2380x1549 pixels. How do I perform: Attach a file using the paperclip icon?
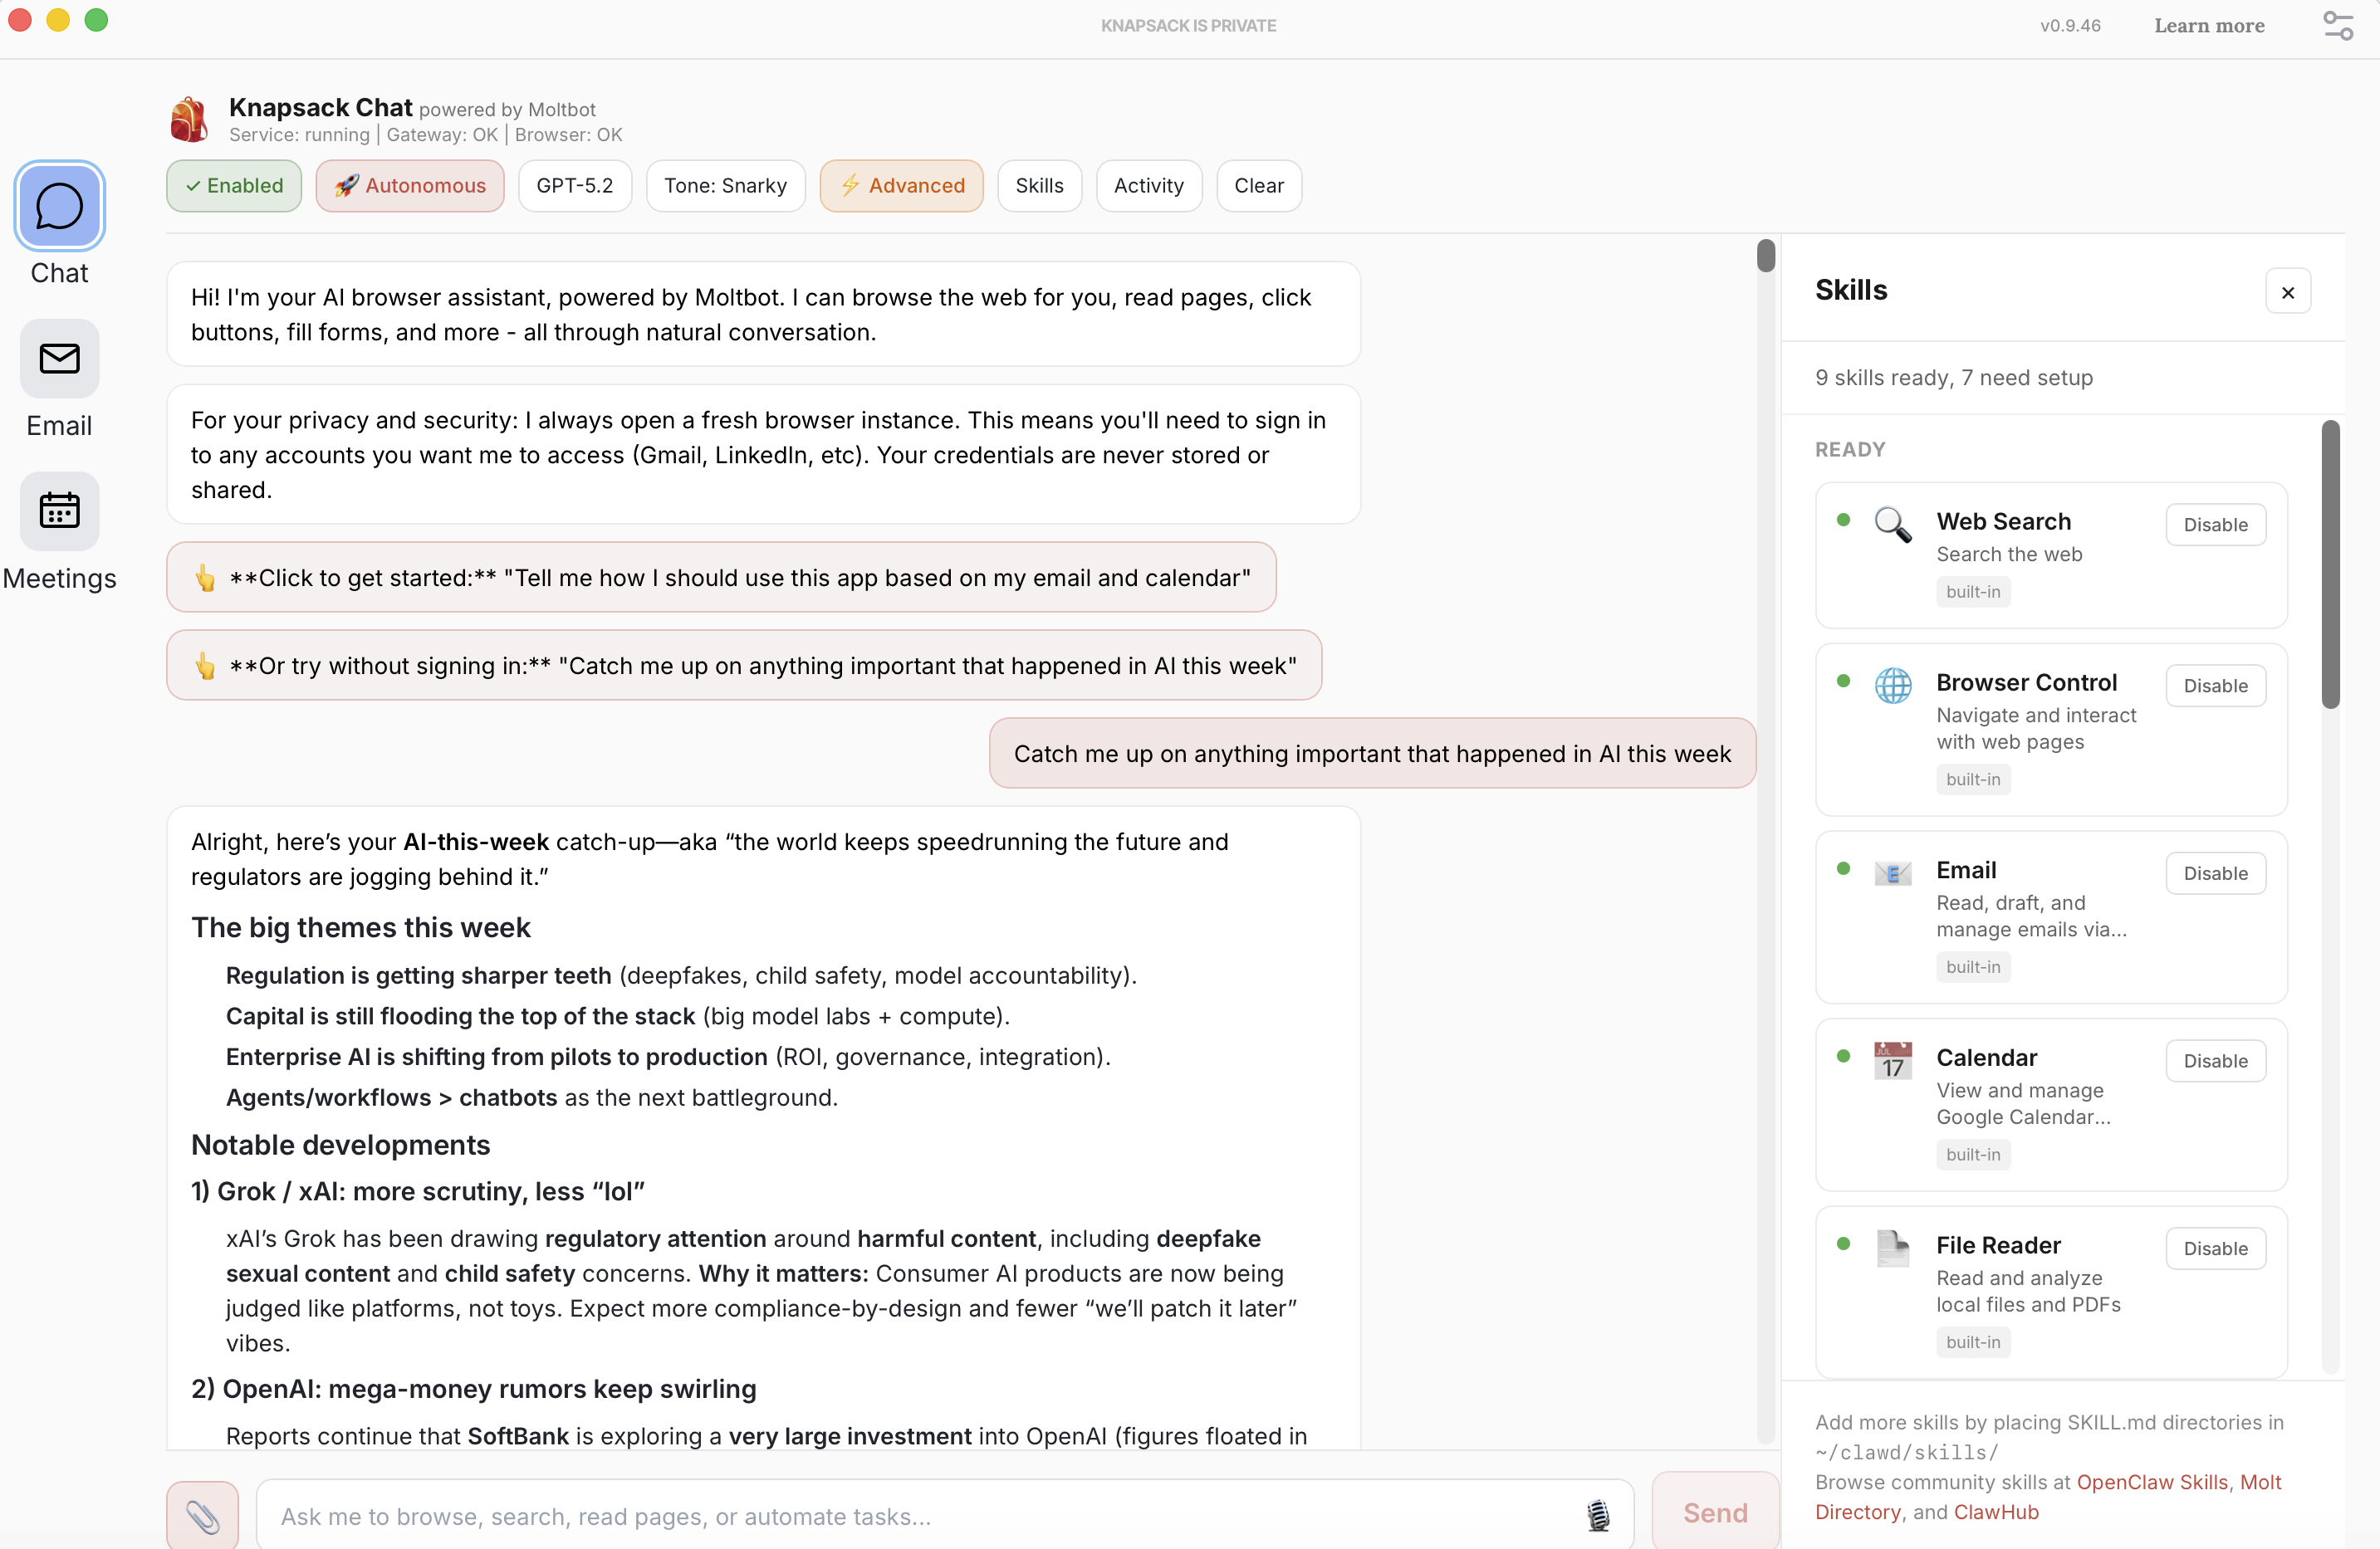tap(202, 1514)
